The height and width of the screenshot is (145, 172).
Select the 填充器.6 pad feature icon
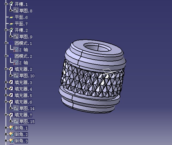11,102
